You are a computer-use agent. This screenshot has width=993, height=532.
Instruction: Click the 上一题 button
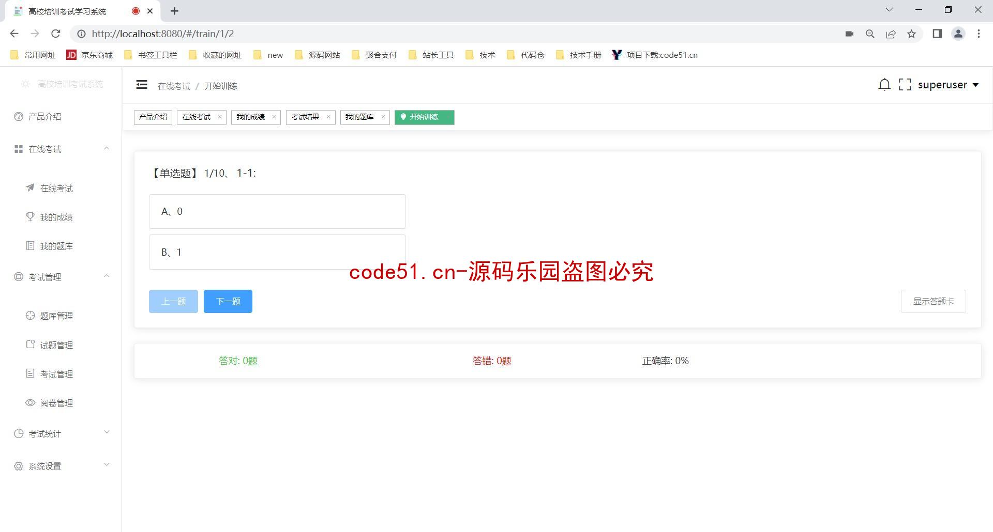pos(173,302)
